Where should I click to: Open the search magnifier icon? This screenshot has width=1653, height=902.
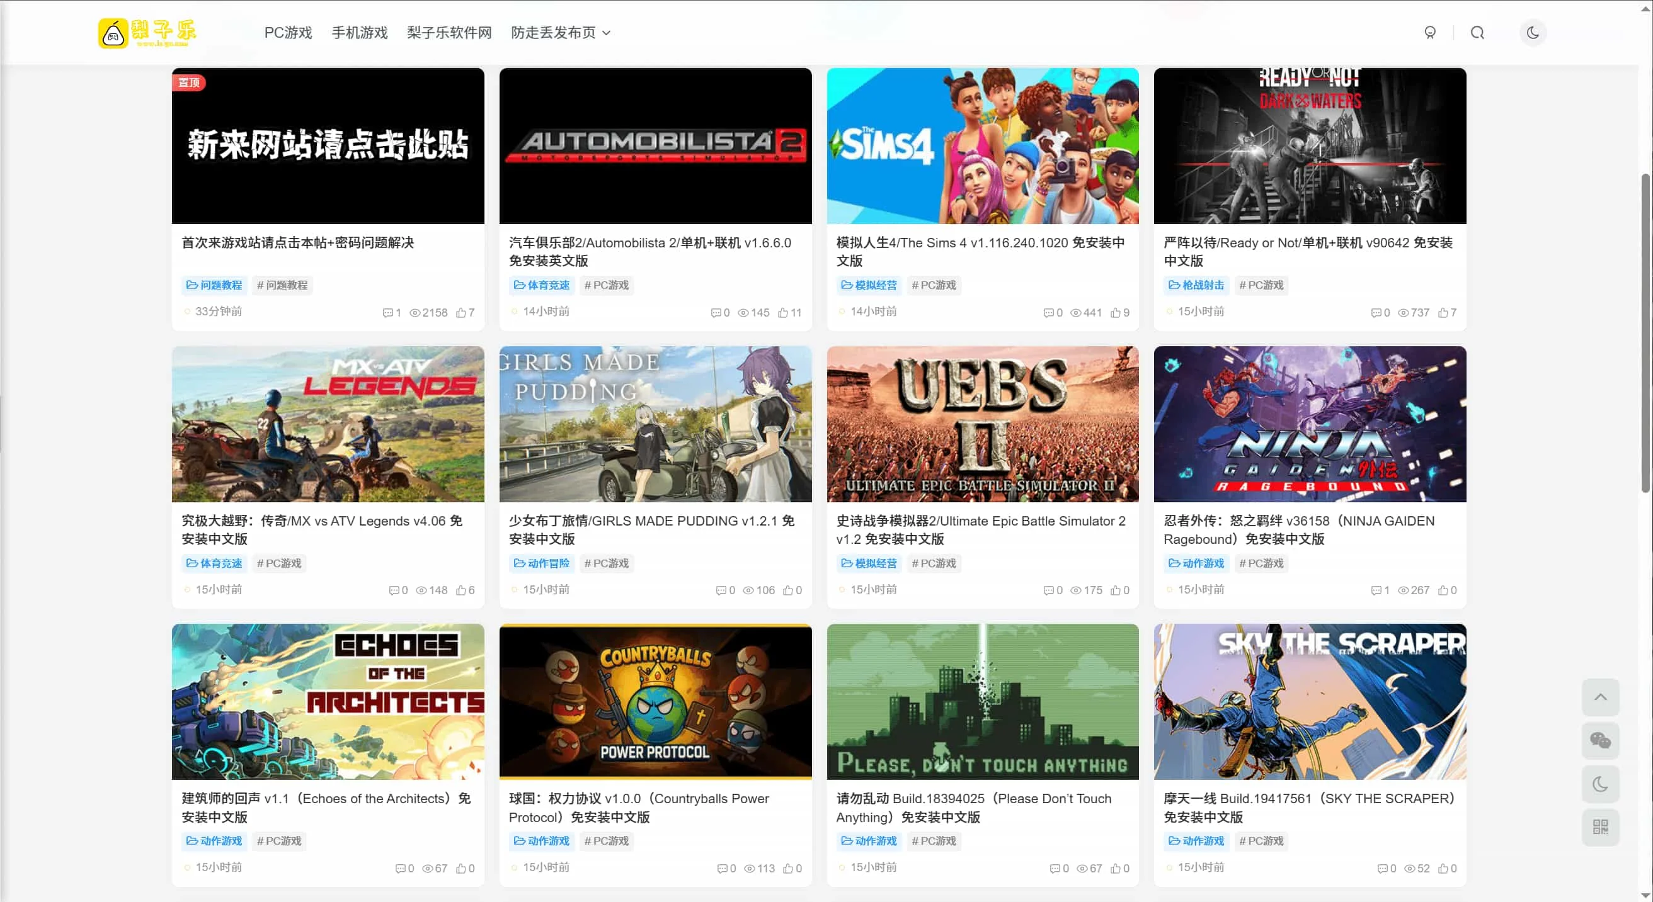point(1477,33)
